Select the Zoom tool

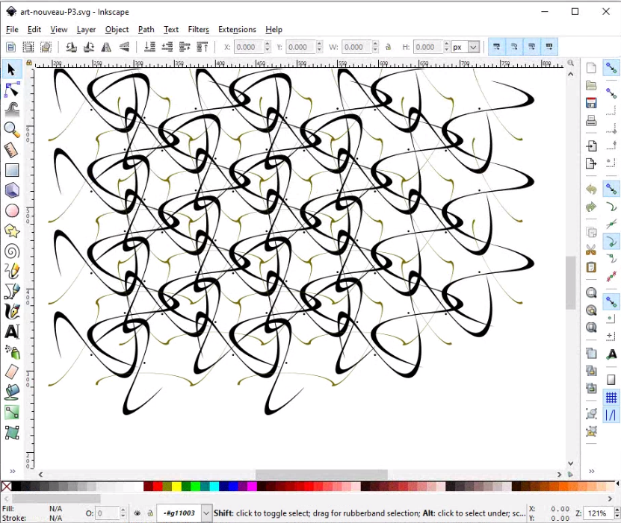point(10,130)
